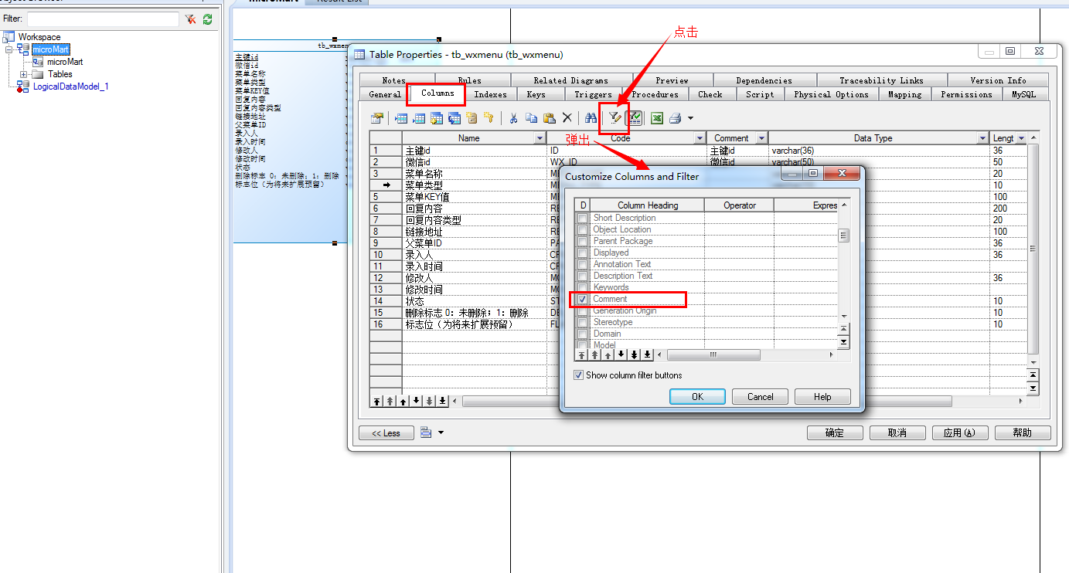Image resolution: width=1069 pixels, height=573 pixels.
Task: Click the vertical scrollbar thumb in Customize Columns
Action: (844, 236)
